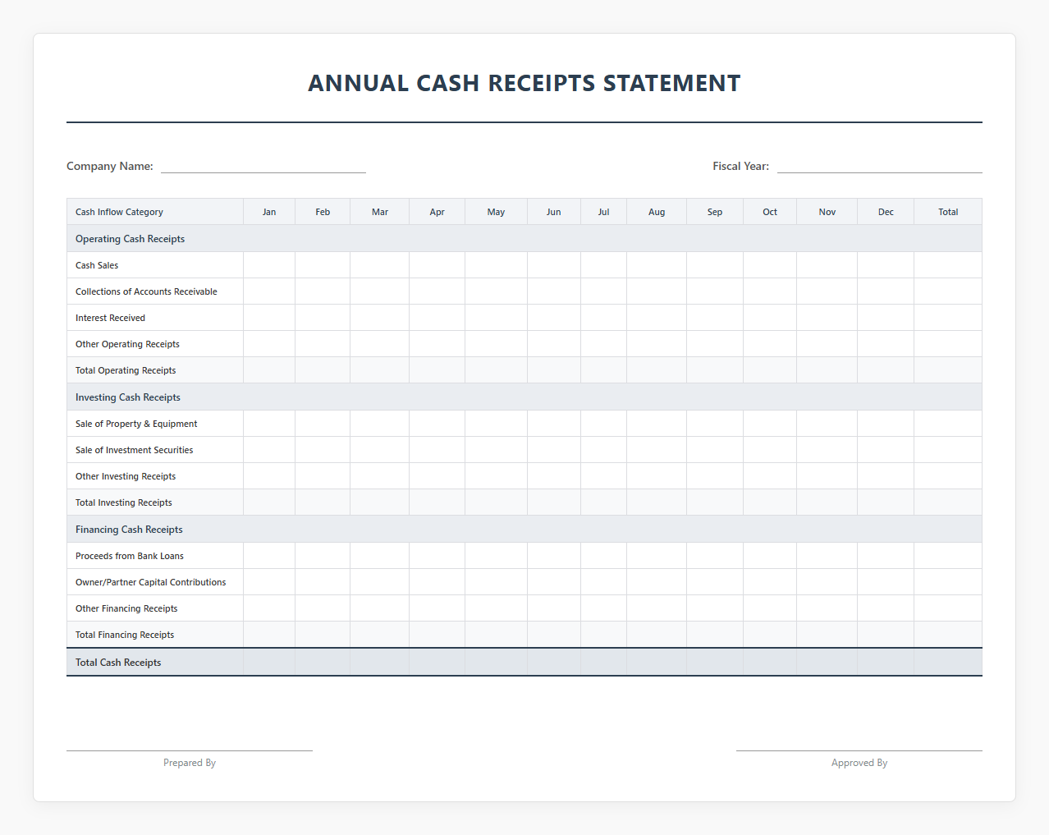
Task: Click the Operating Cash Receipts section row
Action: 524,239
